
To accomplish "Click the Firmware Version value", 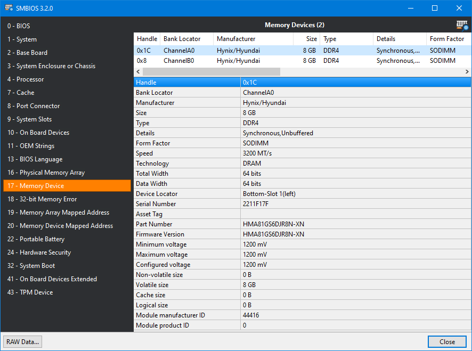I will tap(273, 234).
